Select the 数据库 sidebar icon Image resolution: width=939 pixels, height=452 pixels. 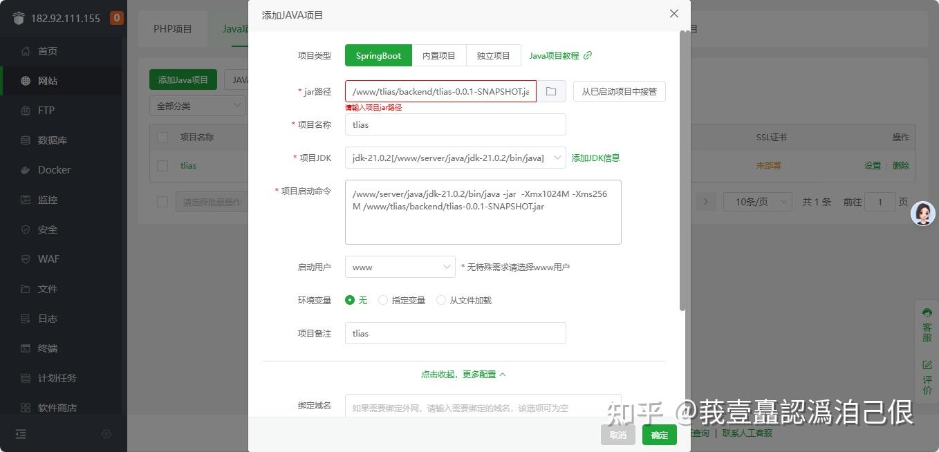(x=44, y=140)
